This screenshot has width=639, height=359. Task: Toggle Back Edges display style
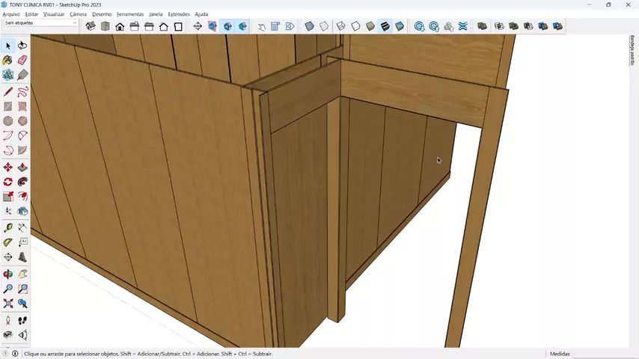point(324,26)
